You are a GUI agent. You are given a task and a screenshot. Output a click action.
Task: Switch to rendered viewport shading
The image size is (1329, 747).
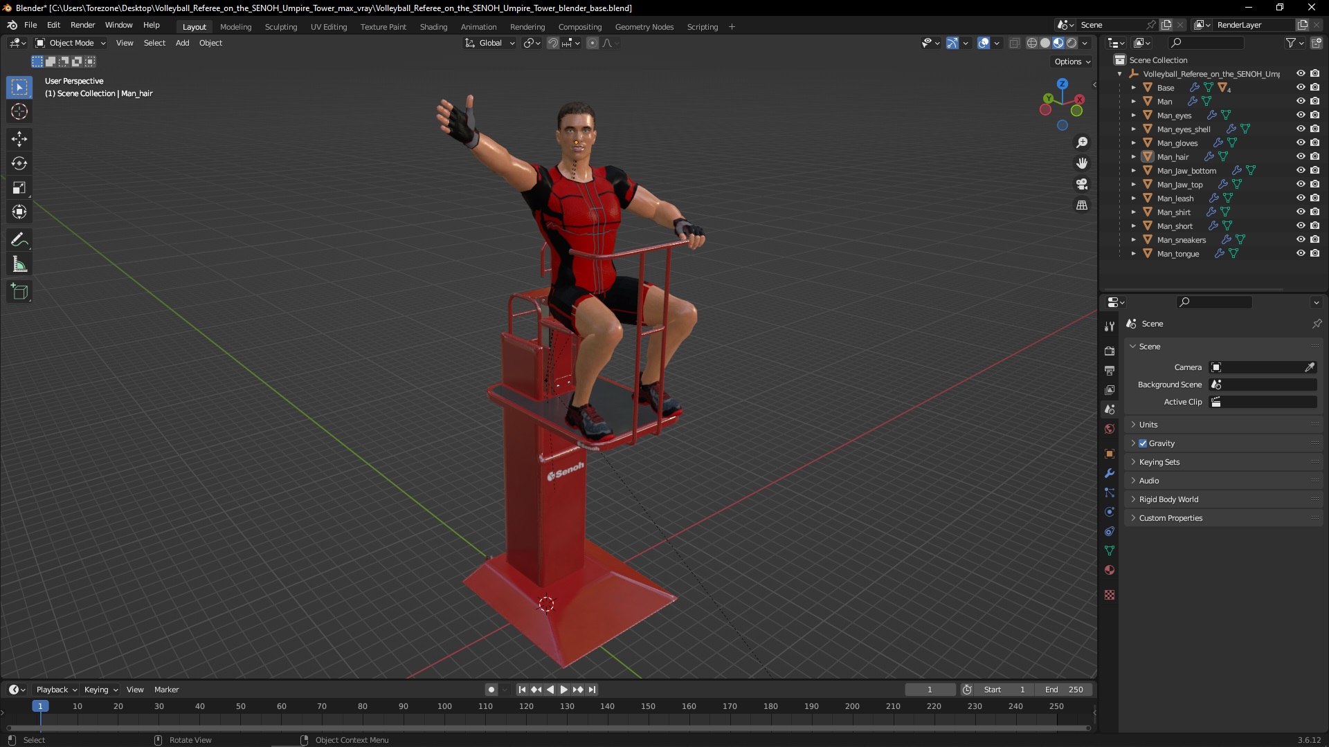click(1072, 43)
